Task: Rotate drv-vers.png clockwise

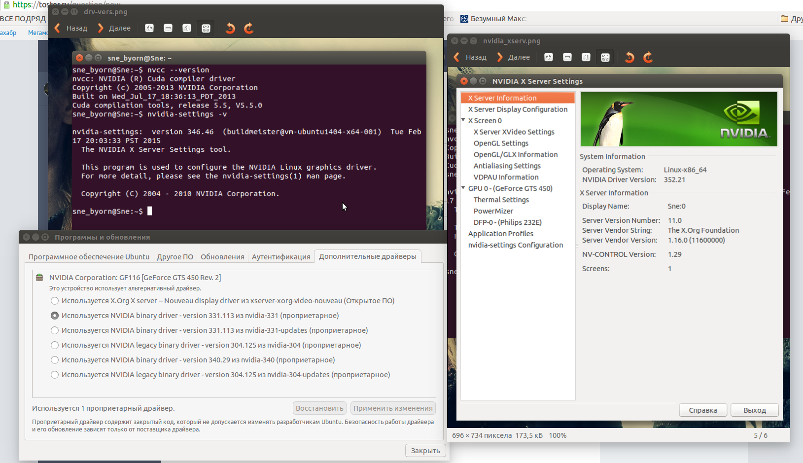Action: (249, 28)
